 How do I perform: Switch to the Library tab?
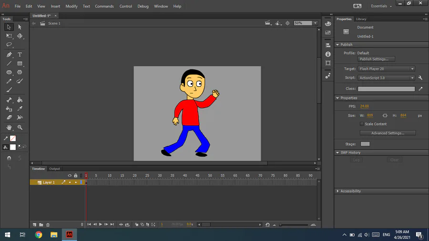pyautogui.click(x=361, y=19)
